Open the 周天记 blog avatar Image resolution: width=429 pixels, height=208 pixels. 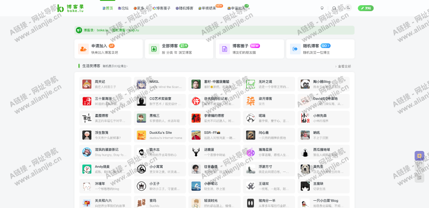(87, 84)
